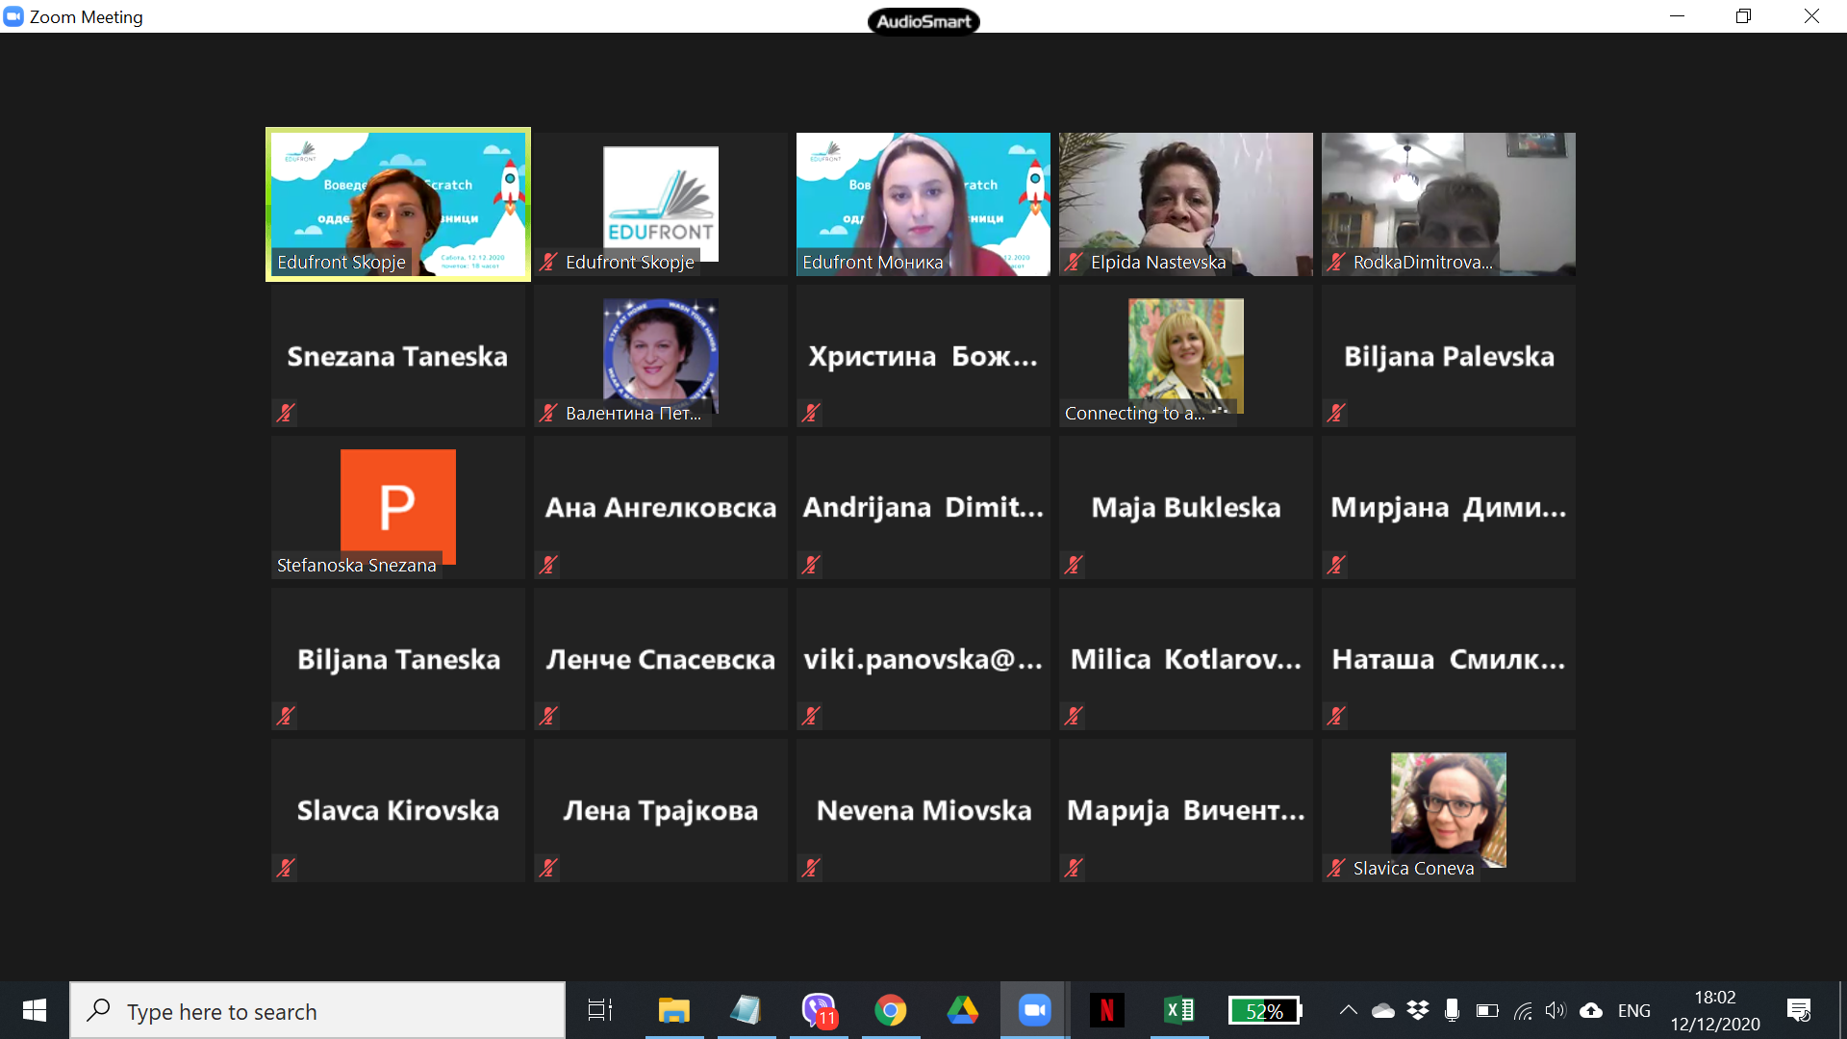Viewport: 1847px width, 1039px height.
Task: Click muted mic icon on Nevena Miovska tile
Action: (x=811, y=868)
